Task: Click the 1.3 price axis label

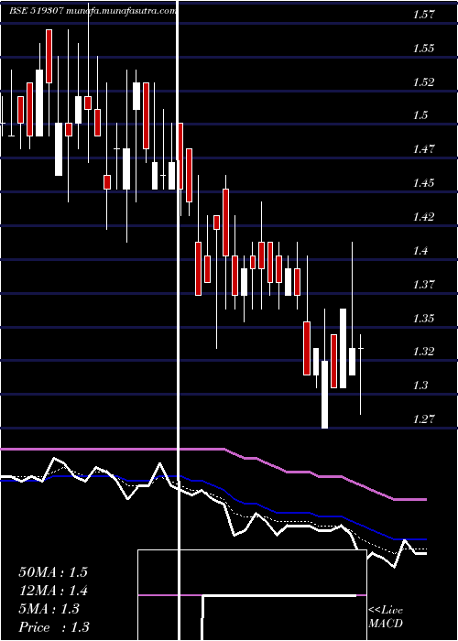Action: point(420,386)
